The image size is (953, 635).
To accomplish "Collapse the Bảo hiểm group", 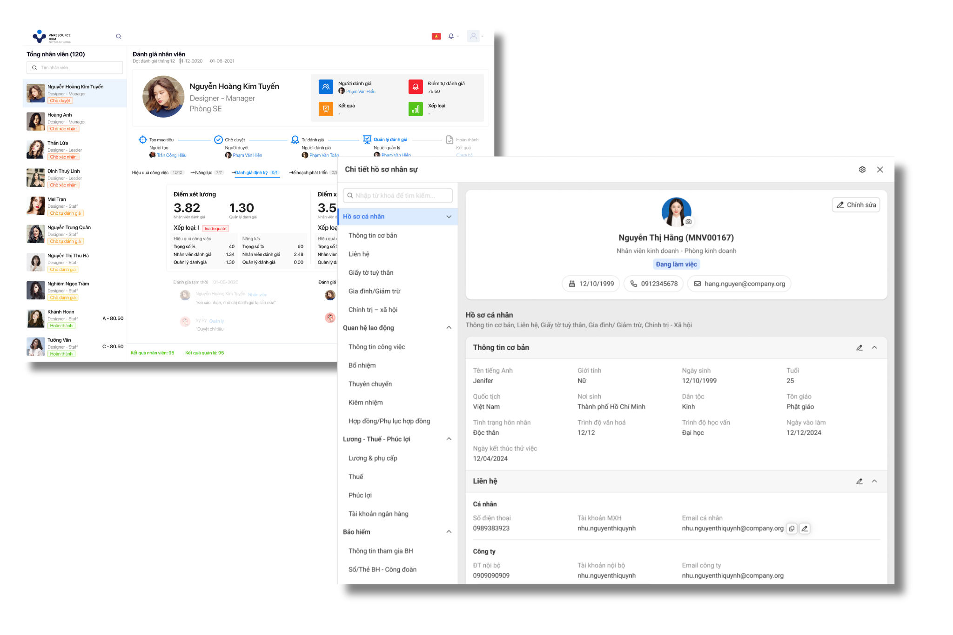I will [449, 532].
